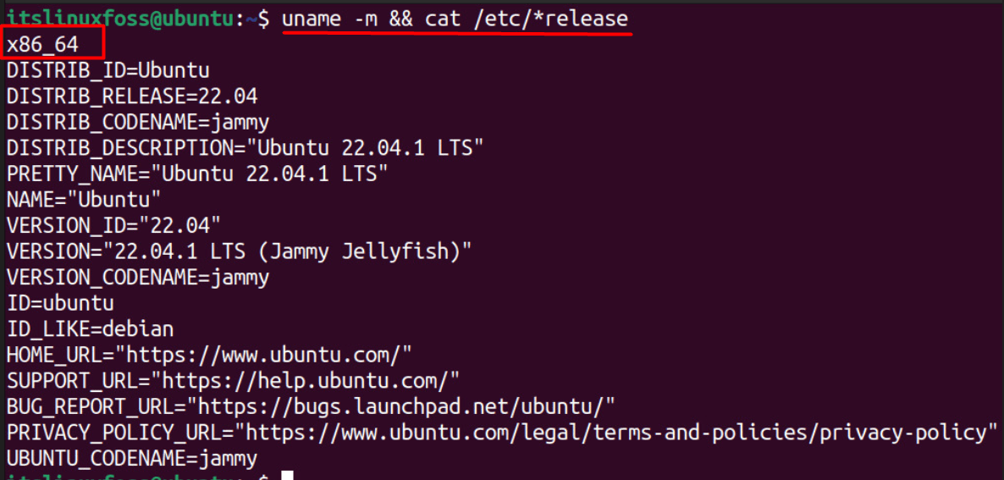
Task: Click the VERSION_ID="22.04" line
Action: (113, 226)
